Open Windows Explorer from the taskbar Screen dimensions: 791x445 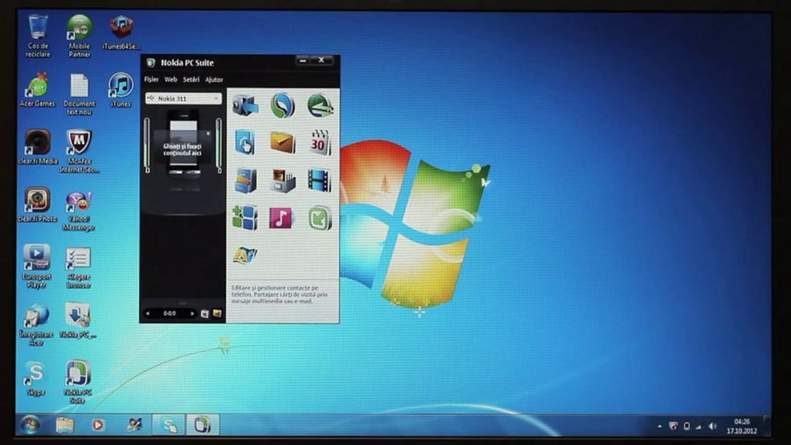pos(65,425)
